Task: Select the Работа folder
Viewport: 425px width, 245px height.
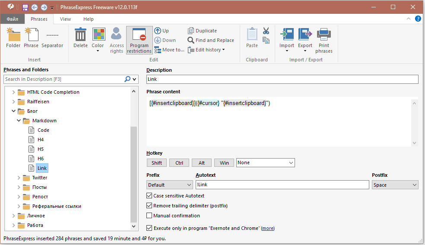Action: coord(35,225)
